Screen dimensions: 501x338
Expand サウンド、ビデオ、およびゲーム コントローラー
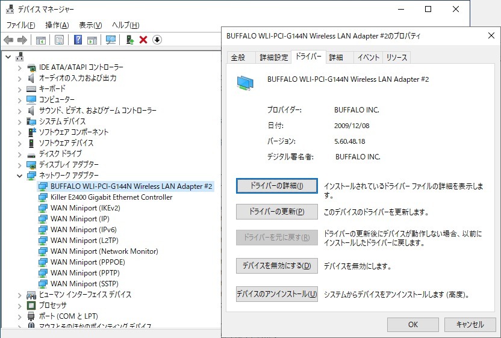20,111
